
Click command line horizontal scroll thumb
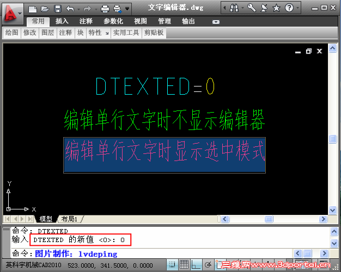click(307, 254)
